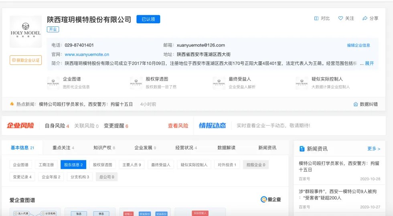This screenshot has height=216, width=393.
Task: Click the 爱企查图谱 heading
Action: tap(22, 200)
